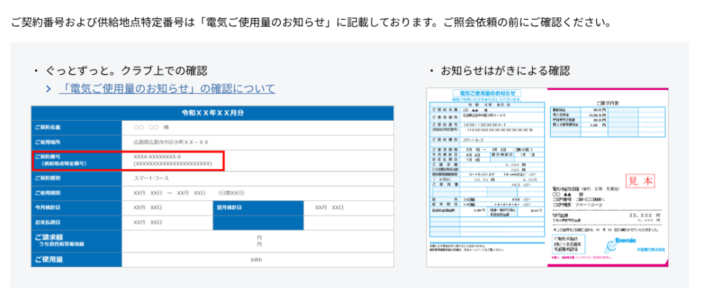Click the kWh usage value cell
The width and height of the screenshot is (704, 293).
pos(257,260)
